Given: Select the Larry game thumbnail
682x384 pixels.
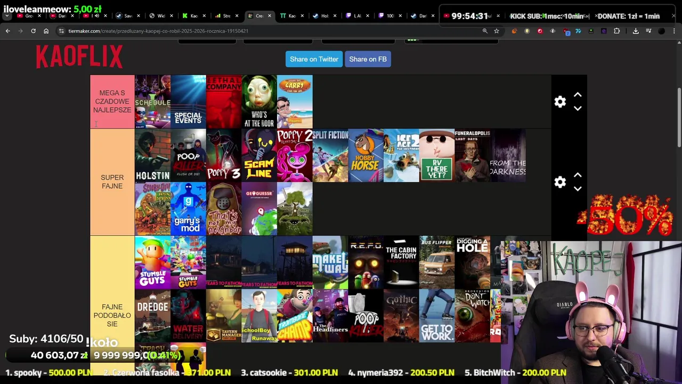Looking at the screenshot, I should pyautogui.click(x=295, y=102).
